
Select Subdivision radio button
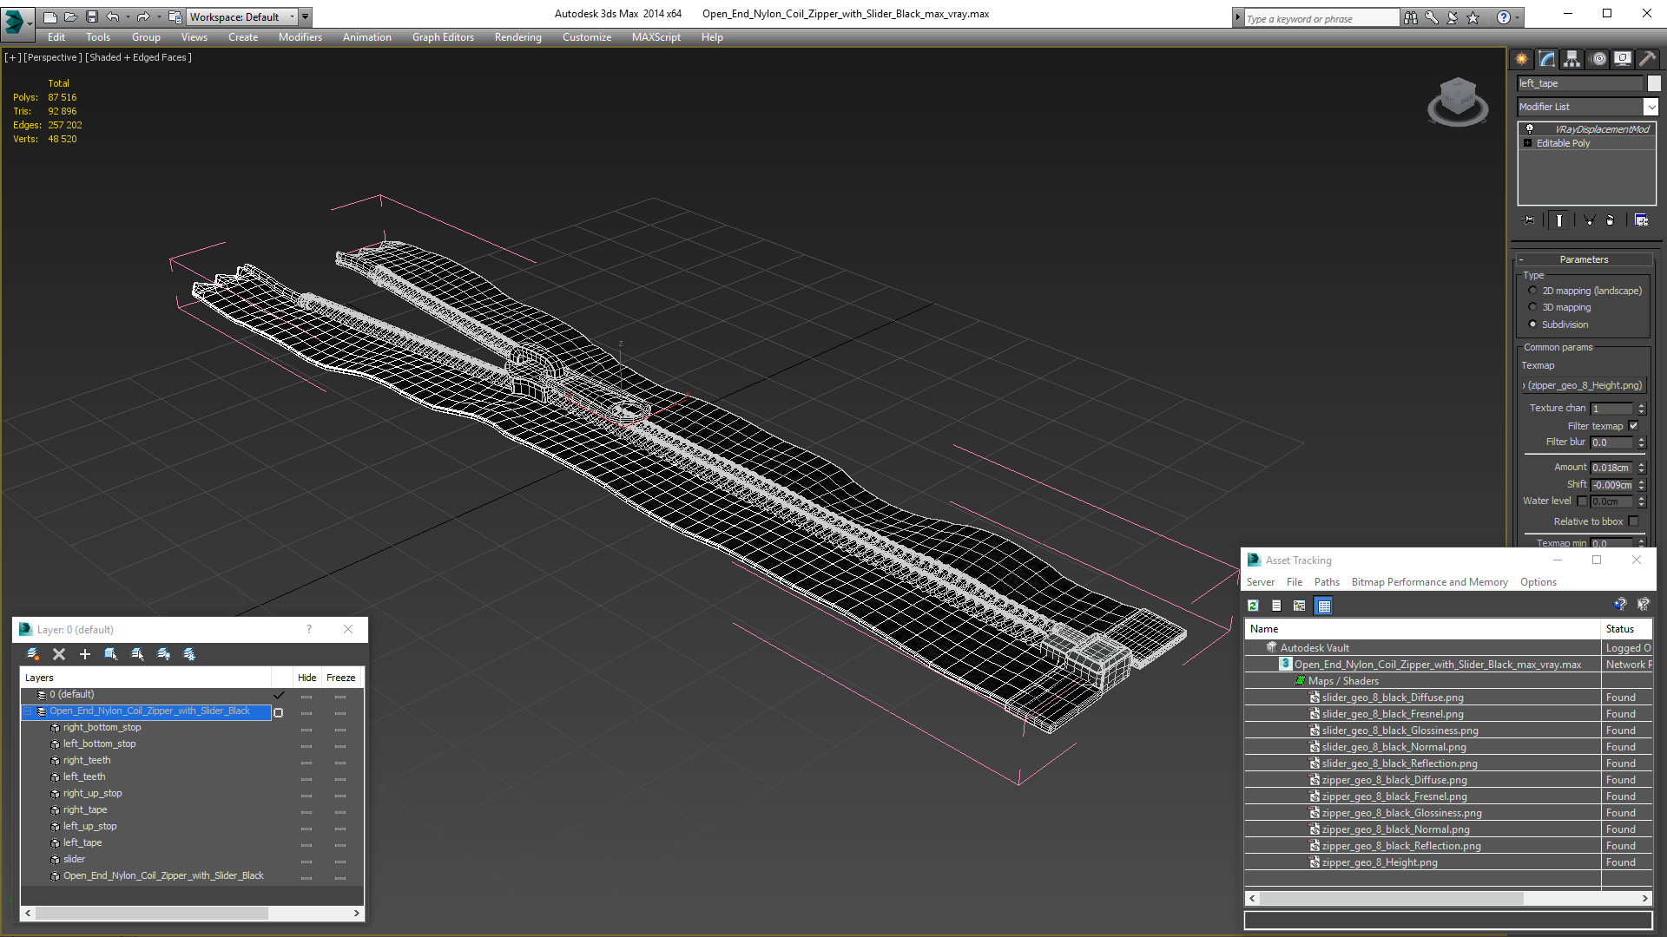(x=1532, y=324)
